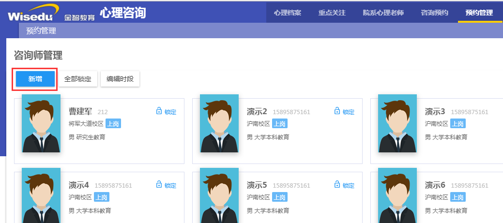Click 上岗 badge on 演示3 card
This screenshot has height=223, width=503.
458,124
